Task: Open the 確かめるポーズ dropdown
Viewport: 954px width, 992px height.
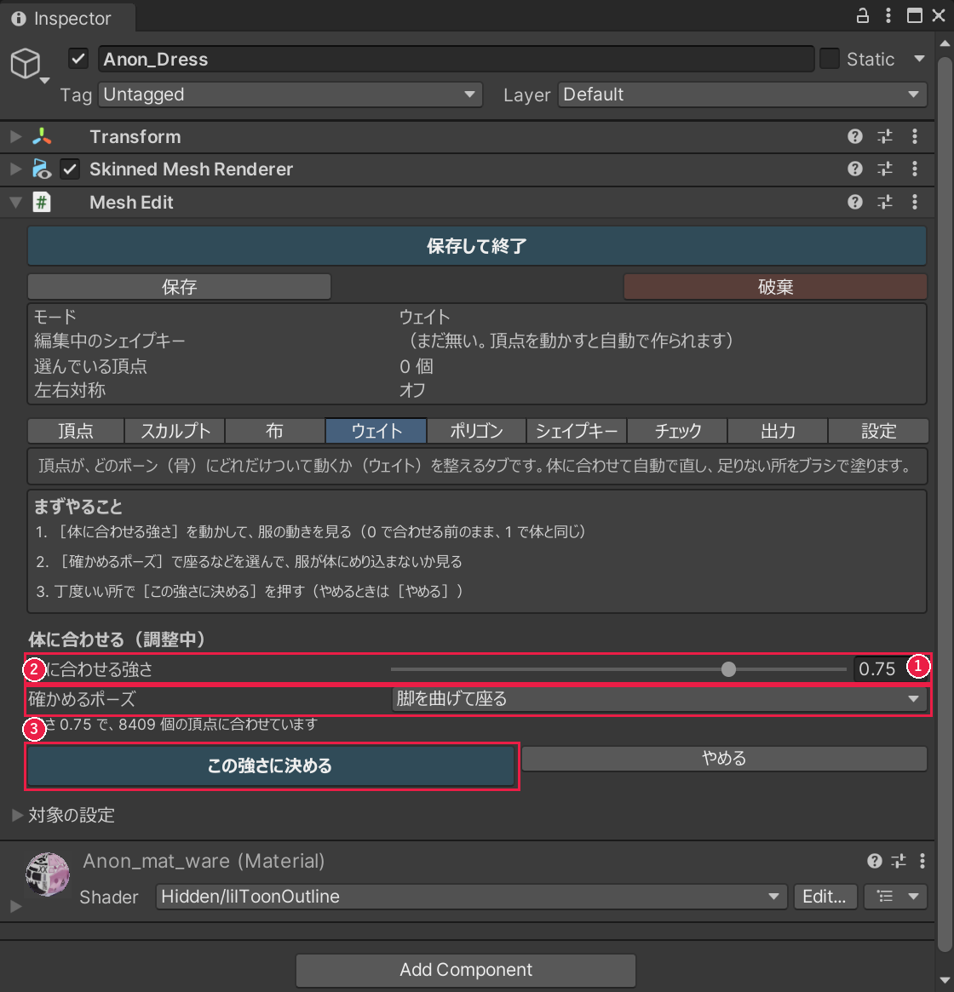Action: (x=659, y=699)
